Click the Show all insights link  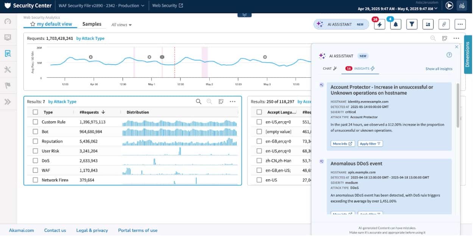tap(438, 69)
